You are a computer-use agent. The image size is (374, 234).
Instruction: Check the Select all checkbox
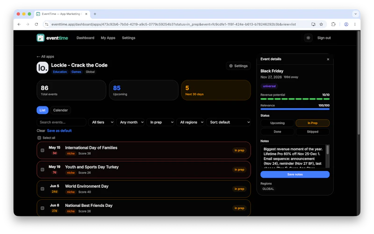click(x=39, y=138)
